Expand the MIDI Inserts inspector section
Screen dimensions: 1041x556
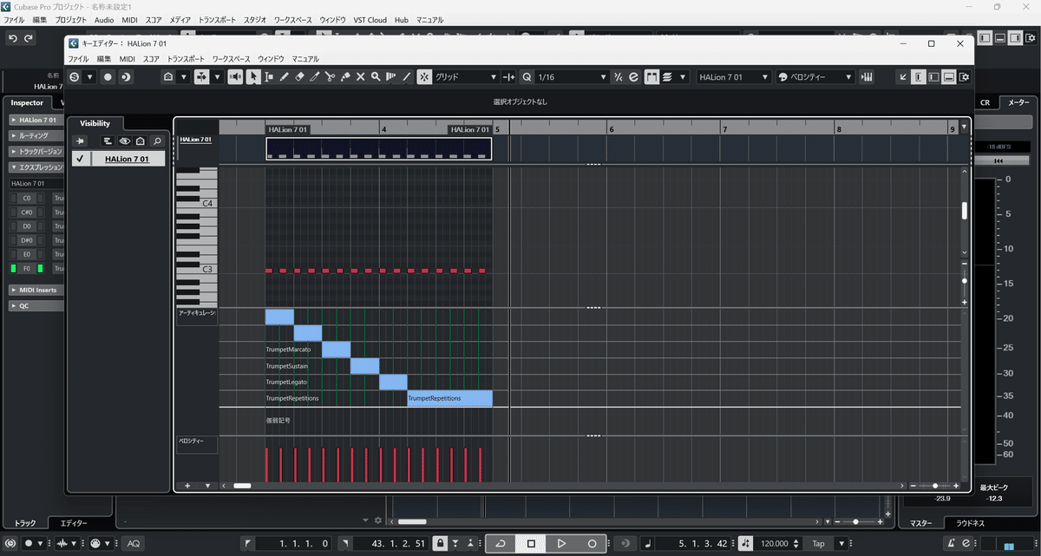point(35,290)
